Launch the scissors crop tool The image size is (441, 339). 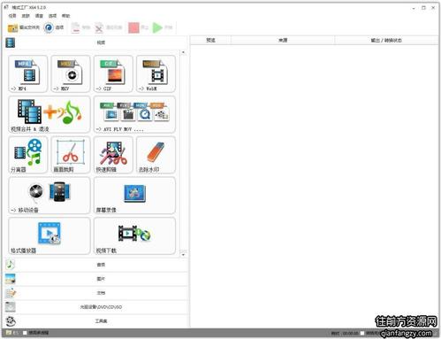coord(71,155)
